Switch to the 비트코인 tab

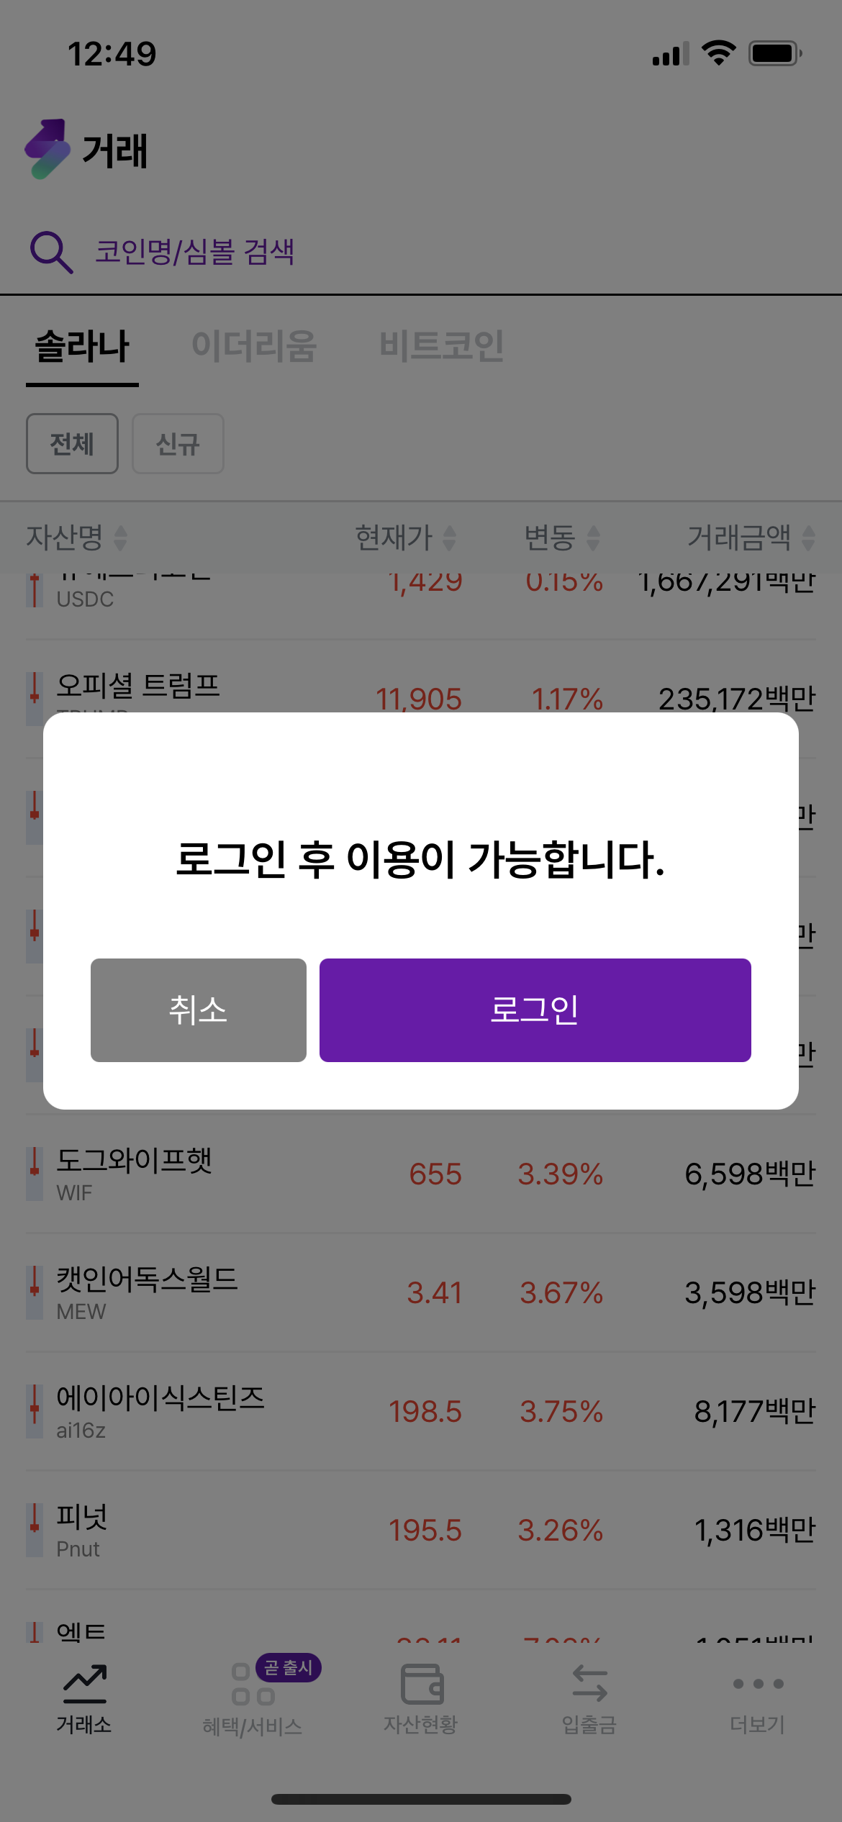click(441, 346)
